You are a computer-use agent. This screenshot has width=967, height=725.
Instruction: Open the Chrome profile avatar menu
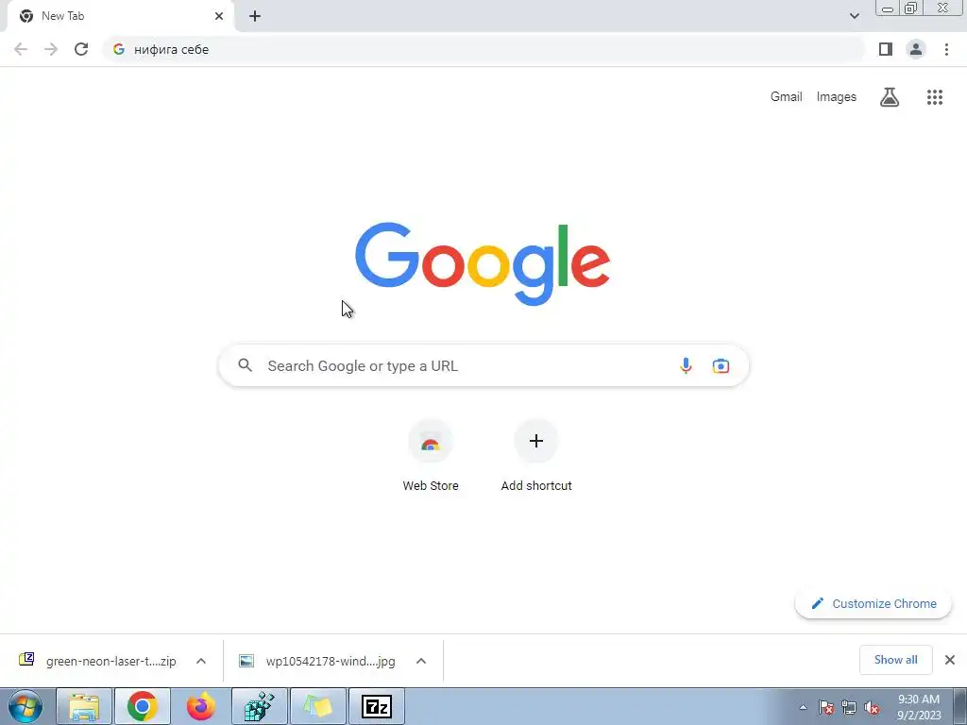tap(916, 49)
